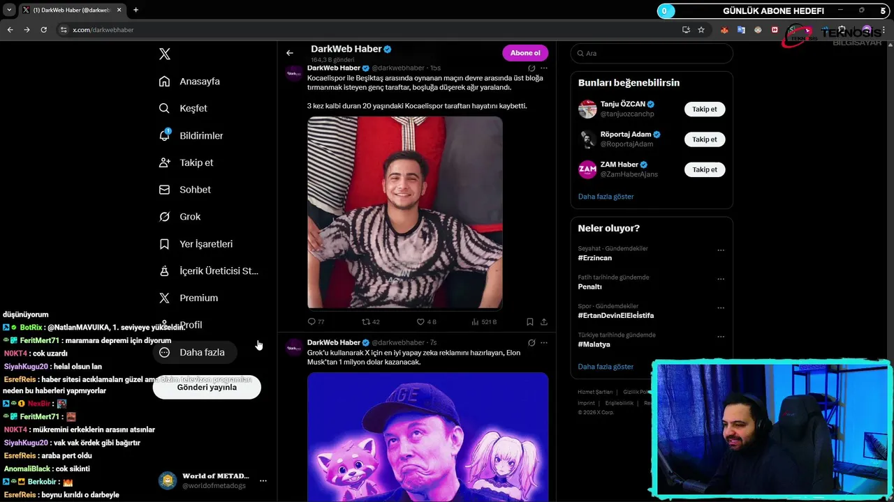Bookmark the Kocaelispor post
The height and width of the screenshot is (502, 894).
530,321
